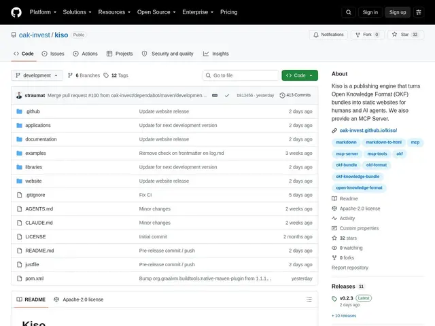This screenshot has width=435, height=326.
Task: Open the pom.xml file
Action: [x=35, y=278]
